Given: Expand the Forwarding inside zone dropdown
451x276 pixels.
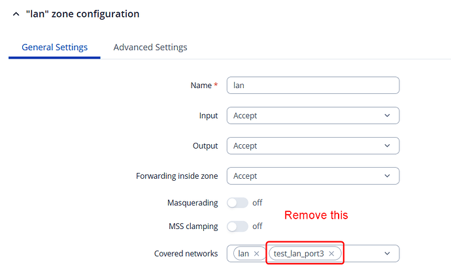Looking at the screenshot, I should tap(312, 176).
